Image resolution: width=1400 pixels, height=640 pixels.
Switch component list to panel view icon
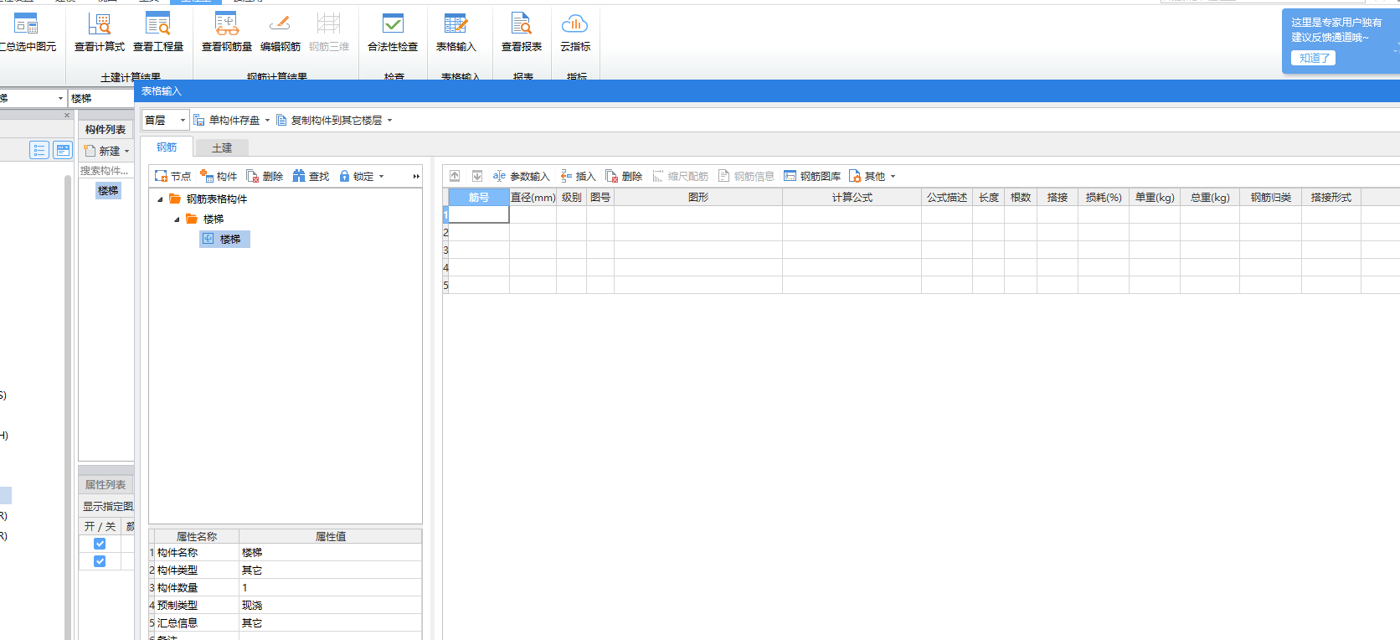pos(63,150)
